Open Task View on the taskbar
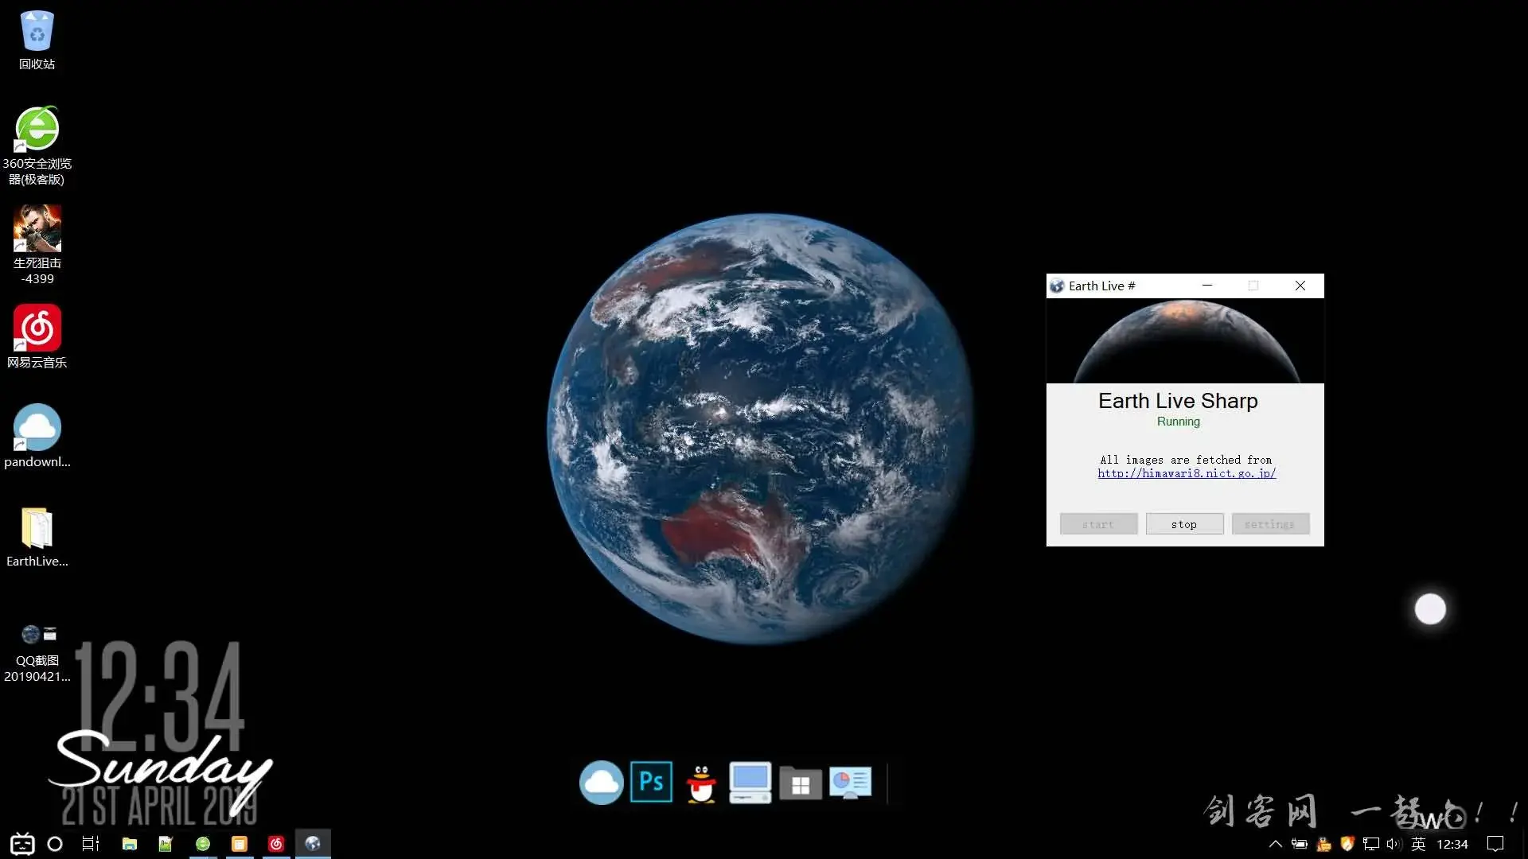The height and width of the screenshot is (859, 1528). click(91, 844)
